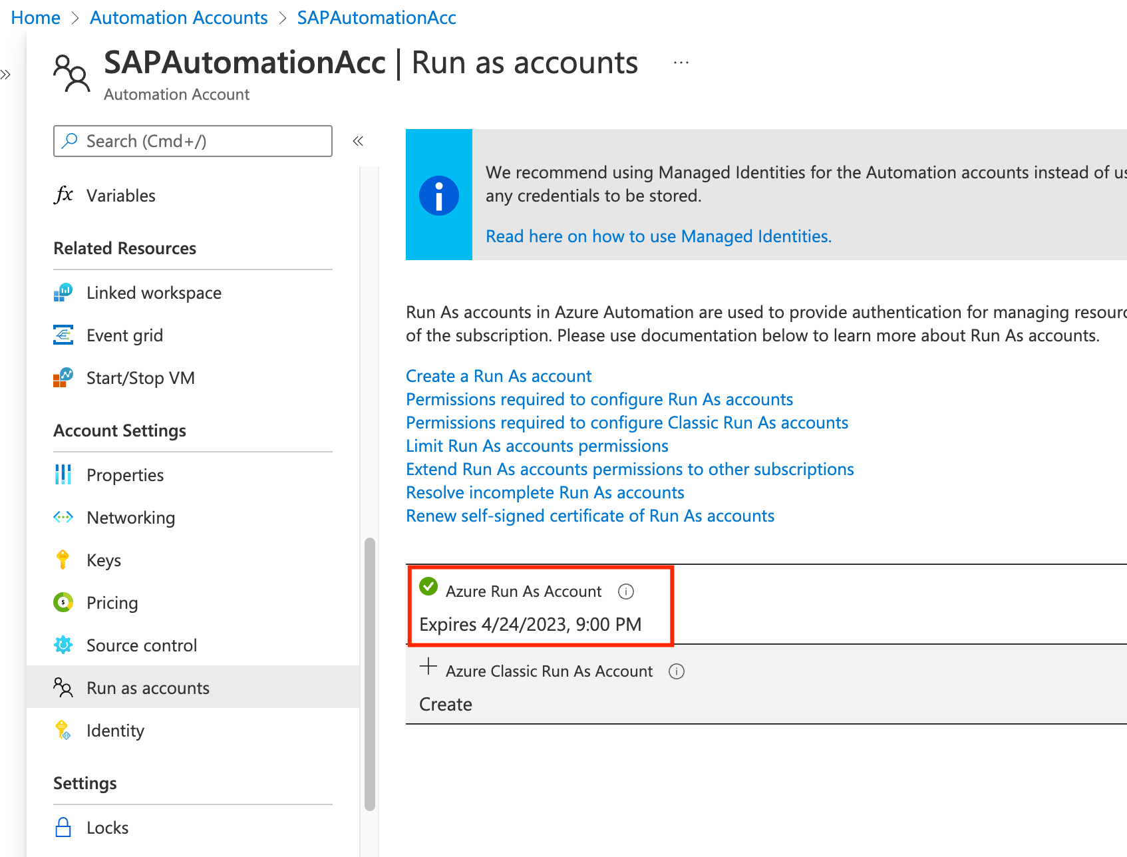
Task: Open Permissions required to configure Run As accounts
Action: click(x=599, y=399)
